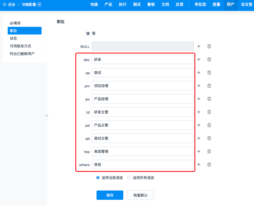Select 适用当前语言 radio option
Viewport: 254px width, 205px height.
coord(98,178)
